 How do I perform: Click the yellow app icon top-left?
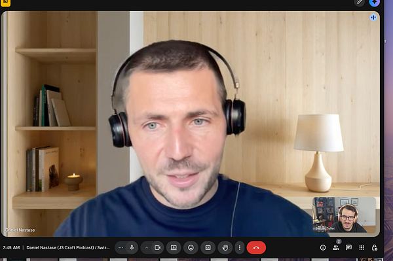click(x=5, y=3)
